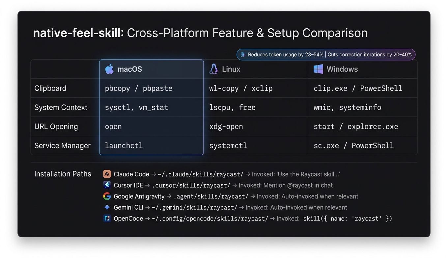Click the '~/.config/opencode/skills/raycast/' path
The image size is (448, 258).
pos(210,219)
